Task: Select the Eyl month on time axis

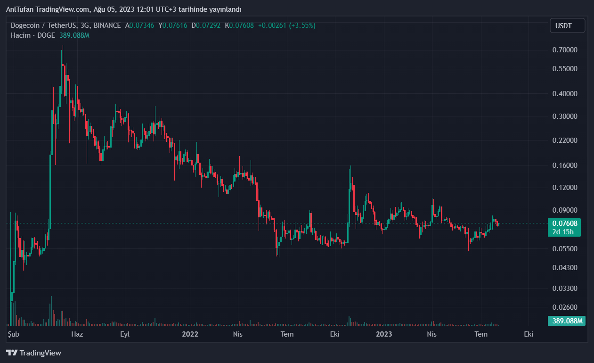Action: click(x=124, y=334)
